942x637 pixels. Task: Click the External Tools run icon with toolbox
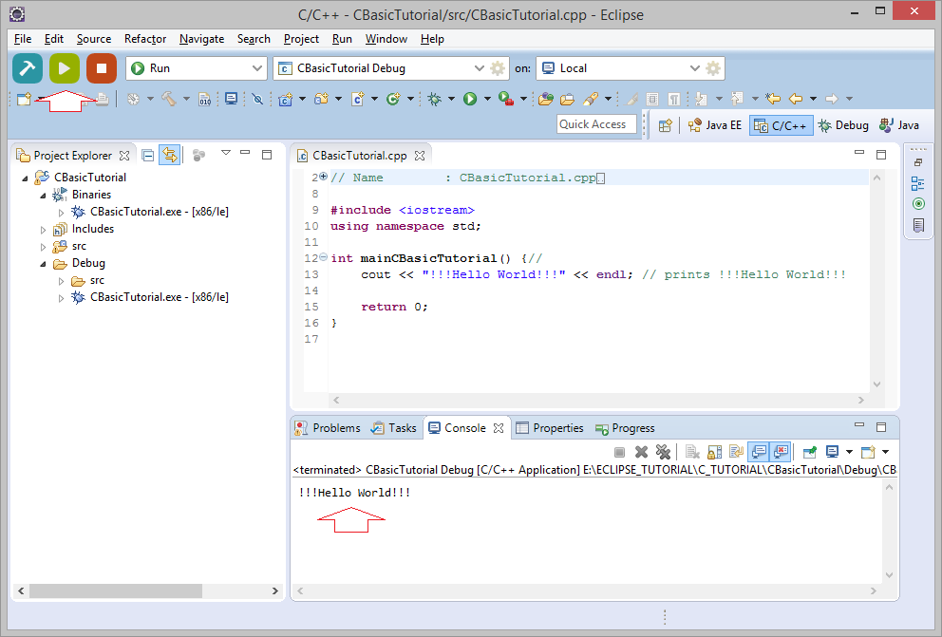pyautogui.click(x=506, y=99)
